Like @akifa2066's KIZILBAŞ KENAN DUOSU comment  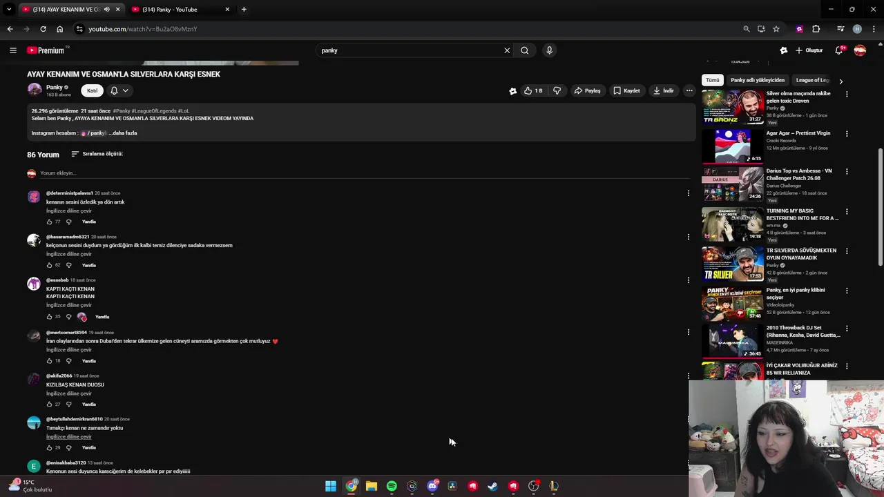[49, 405]
